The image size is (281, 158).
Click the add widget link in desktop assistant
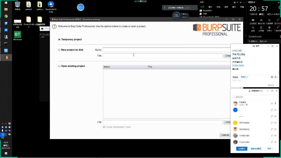(x=255, y=36)
